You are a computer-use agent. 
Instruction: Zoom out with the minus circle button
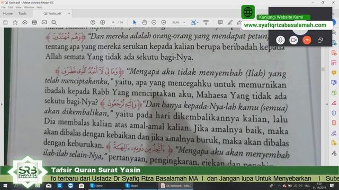tap(154, 22)
